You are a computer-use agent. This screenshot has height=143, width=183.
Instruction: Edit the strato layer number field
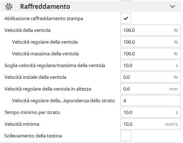[x=150, y=100]
